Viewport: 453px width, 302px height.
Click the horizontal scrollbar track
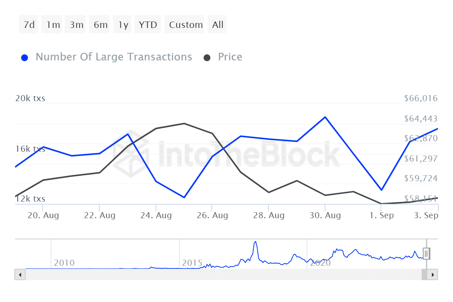tap(223, 274)
